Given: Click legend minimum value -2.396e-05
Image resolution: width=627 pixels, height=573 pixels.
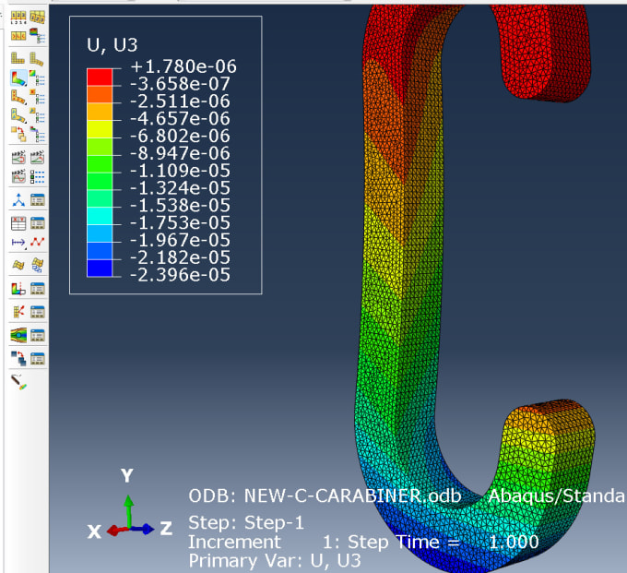Looking at the screenshot, I should point(181,275).
